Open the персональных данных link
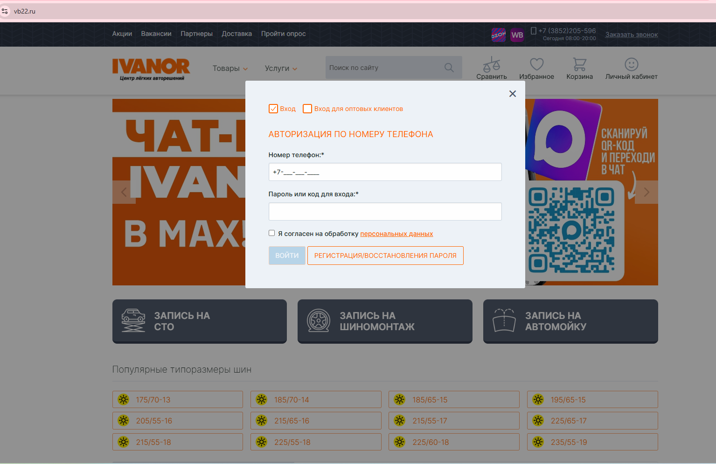The height and width of the screenshot is (464, 716). 396,234
